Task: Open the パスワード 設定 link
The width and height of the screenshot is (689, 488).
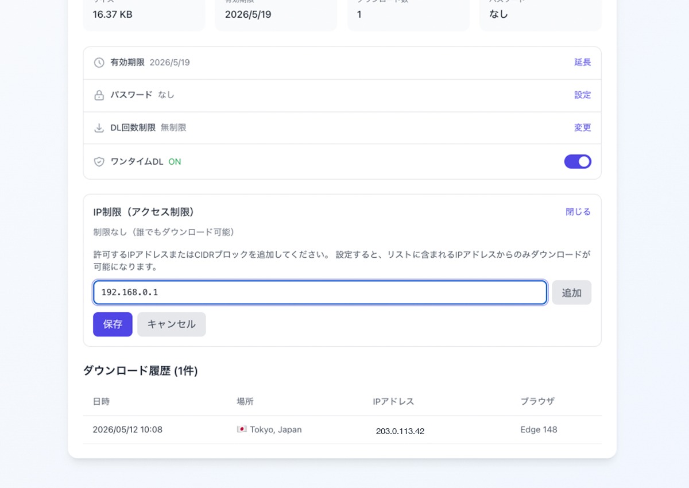Action: [583, 95]
